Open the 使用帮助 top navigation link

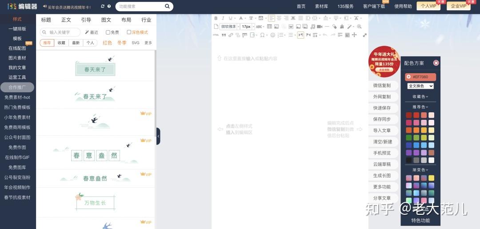click(x=403, y=6)
